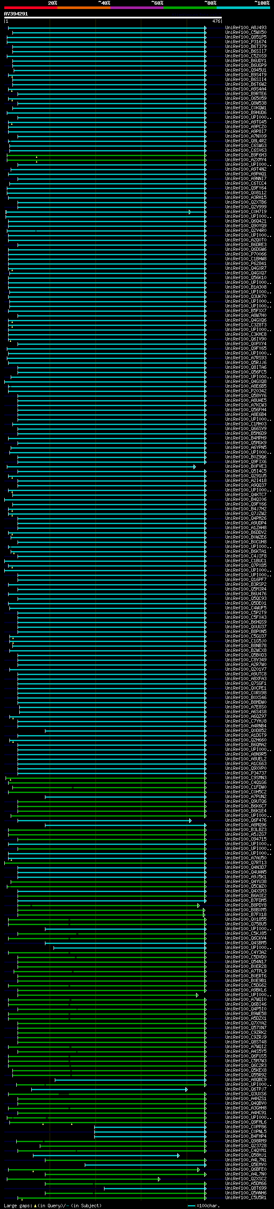Click the green ~80% identity legend bar
The height and width of the screenshot is (1209, 274).
(190, 8)
